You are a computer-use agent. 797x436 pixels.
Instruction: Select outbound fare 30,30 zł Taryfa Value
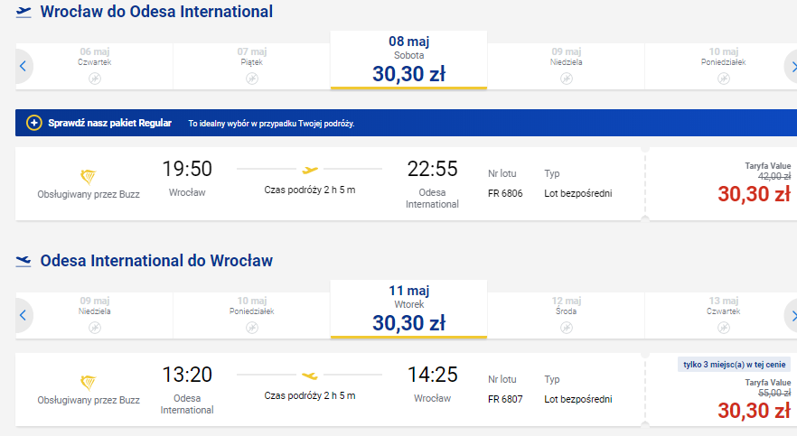point(754,194)
